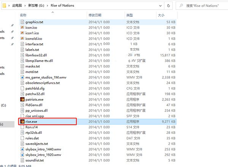Sort files by the 大小 column
228x167 pixels.
[161, 15]
